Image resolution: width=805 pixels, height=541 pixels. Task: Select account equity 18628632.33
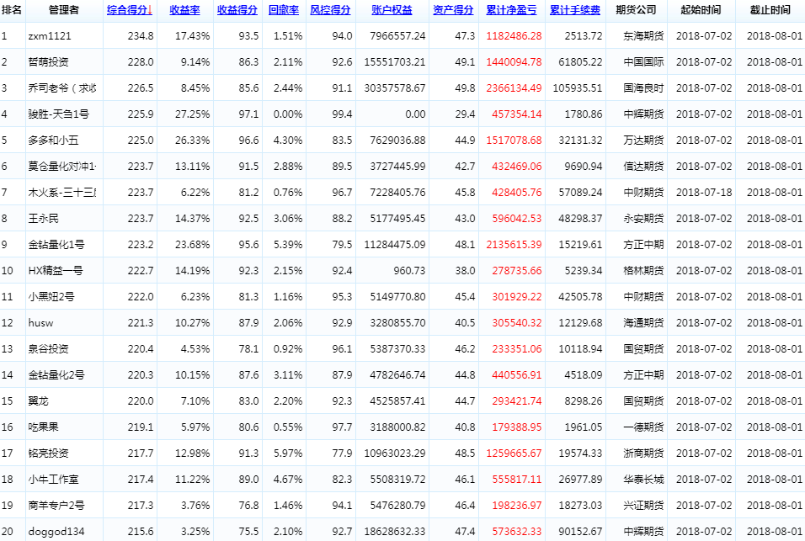(395, 532)
